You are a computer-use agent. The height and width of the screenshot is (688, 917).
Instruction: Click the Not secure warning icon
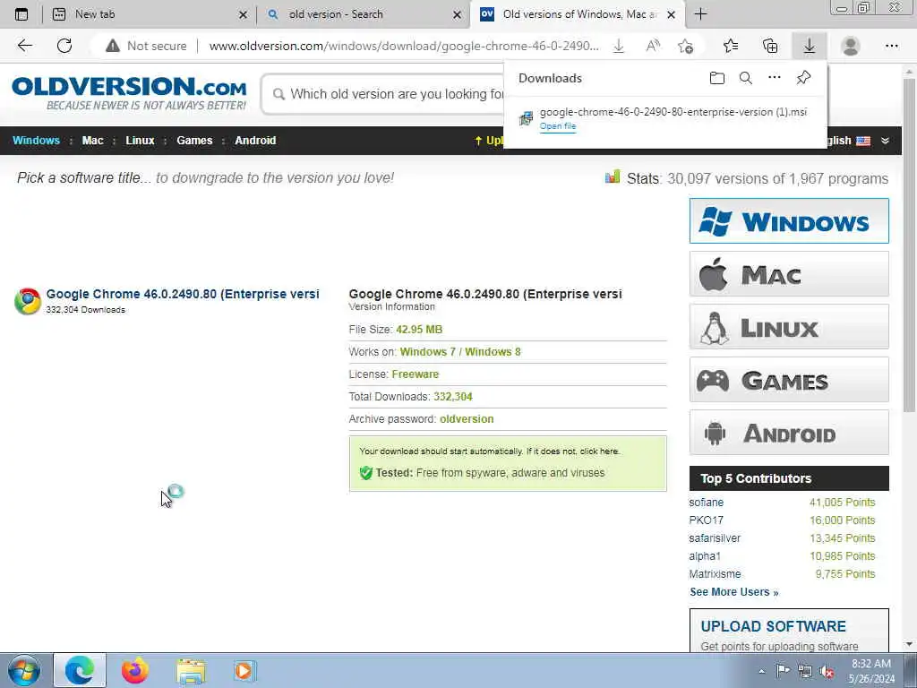113,46
